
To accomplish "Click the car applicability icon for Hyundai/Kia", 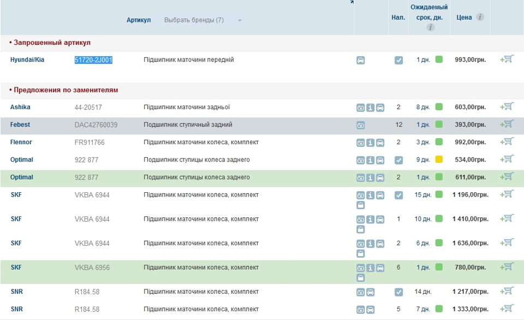I will (361, 60).
